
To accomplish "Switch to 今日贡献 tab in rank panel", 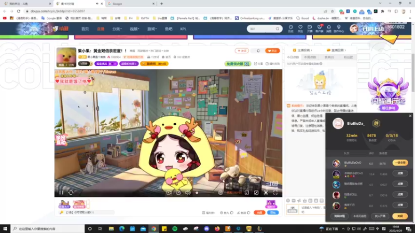I will click(x=293, y=57).
